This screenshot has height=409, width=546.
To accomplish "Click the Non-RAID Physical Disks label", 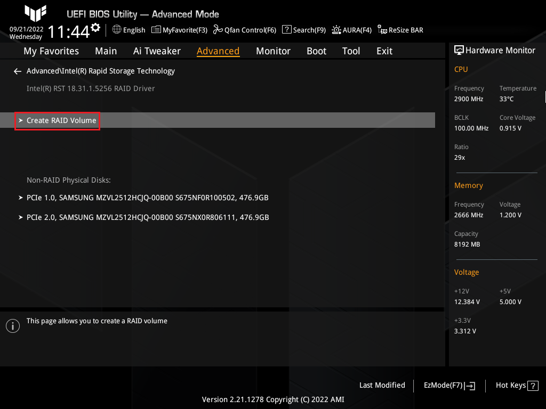I will tap(69, 180).
